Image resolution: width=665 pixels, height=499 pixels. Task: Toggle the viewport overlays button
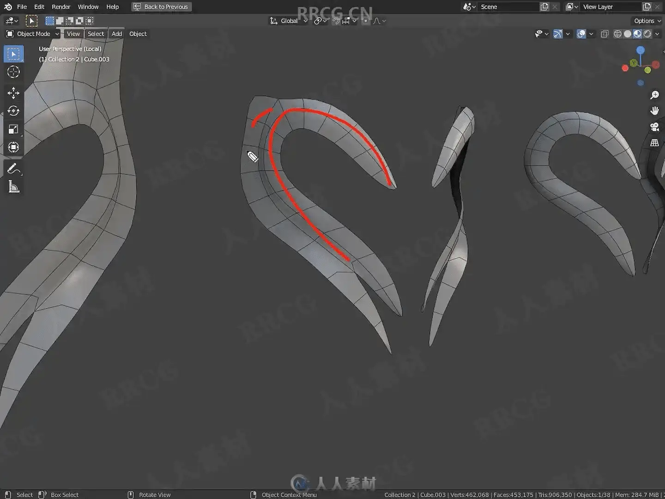581,34
